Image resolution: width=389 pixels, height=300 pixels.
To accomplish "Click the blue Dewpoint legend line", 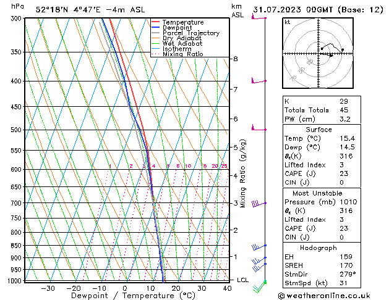I will [x=156, y=28].
